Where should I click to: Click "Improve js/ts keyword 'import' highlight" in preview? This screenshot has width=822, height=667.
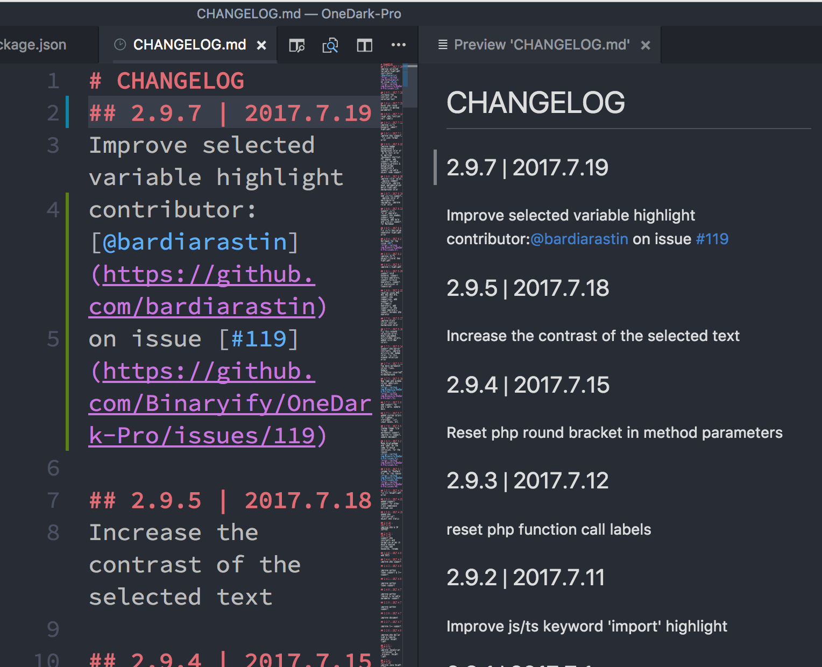click(586, 626)
